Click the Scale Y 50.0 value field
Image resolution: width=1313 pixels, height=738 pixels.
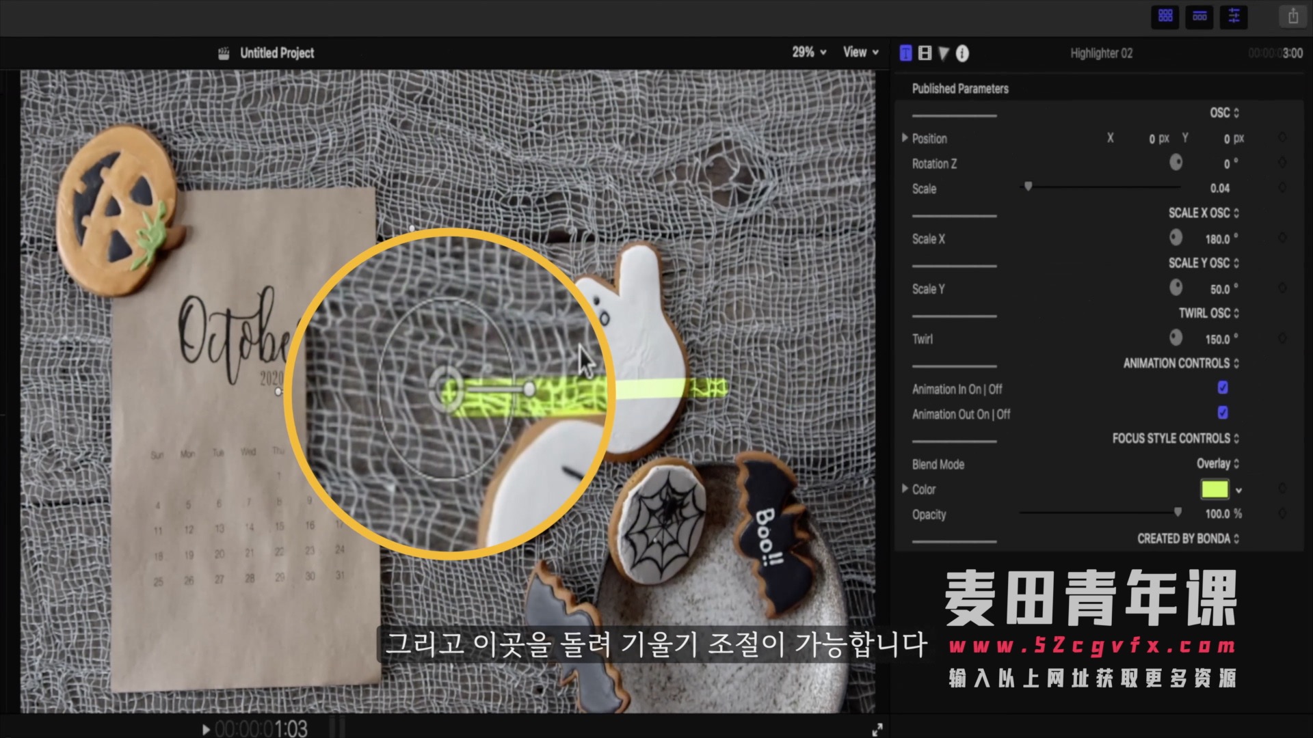point(1223,289)
